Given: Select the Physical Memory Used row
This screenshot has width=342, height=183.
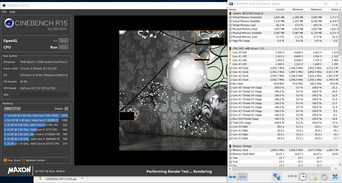Looking at the screenshot, I should (x=283, y=29).
